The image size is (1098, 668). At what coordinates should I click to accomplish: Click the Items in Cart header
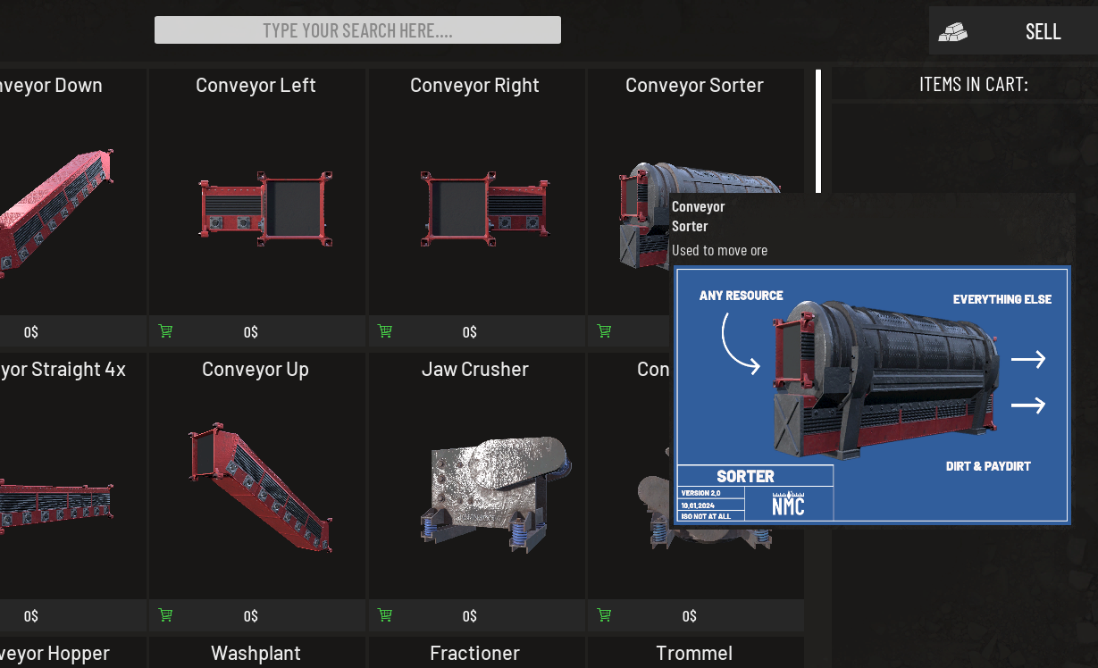coord(974,85)
